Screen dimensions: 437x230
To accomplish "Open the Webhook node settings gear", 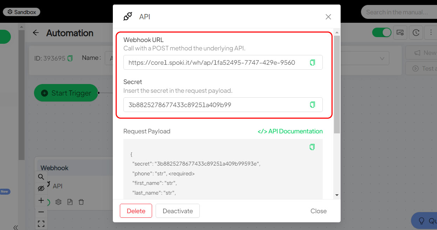I will pyautogui.click(x=59, y=202).
